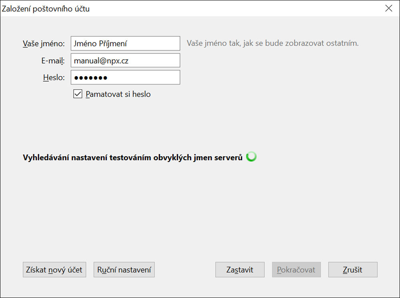Click the greyed-out Pokračovat button
Viewport: 400px width, 298px height.
296,270
